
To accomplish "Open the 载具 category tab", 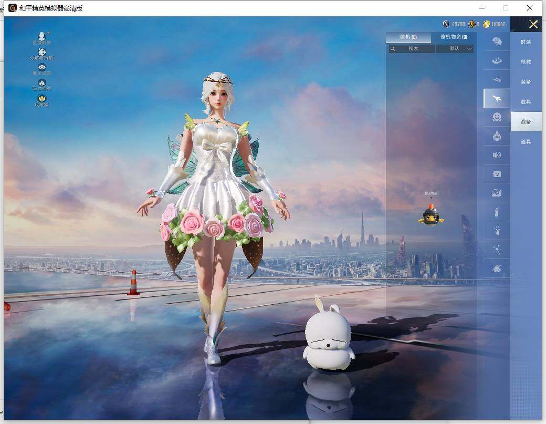I will (526, 102).
